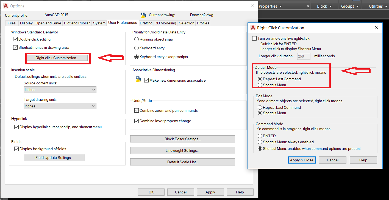Select "ENTER" under Command Mode
Viewport: 389px width, 200px height.
click(x=260, y=136)
